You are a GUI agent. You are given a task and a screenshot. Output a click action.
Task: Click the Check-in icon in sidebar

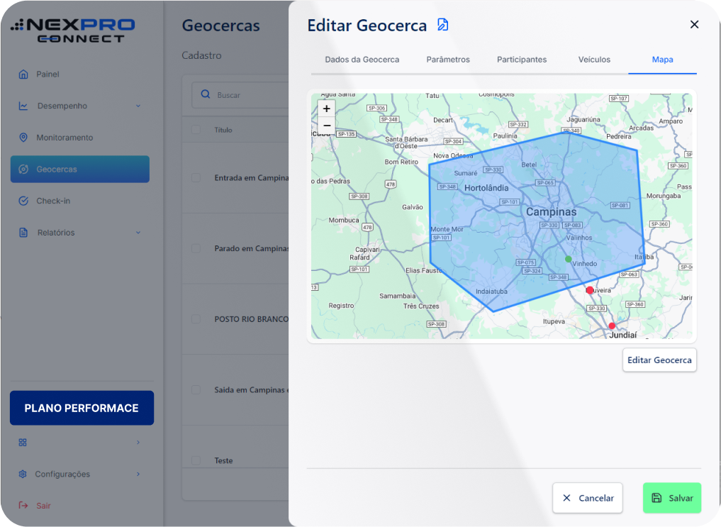pyautogui.click(x=23, y=201)
